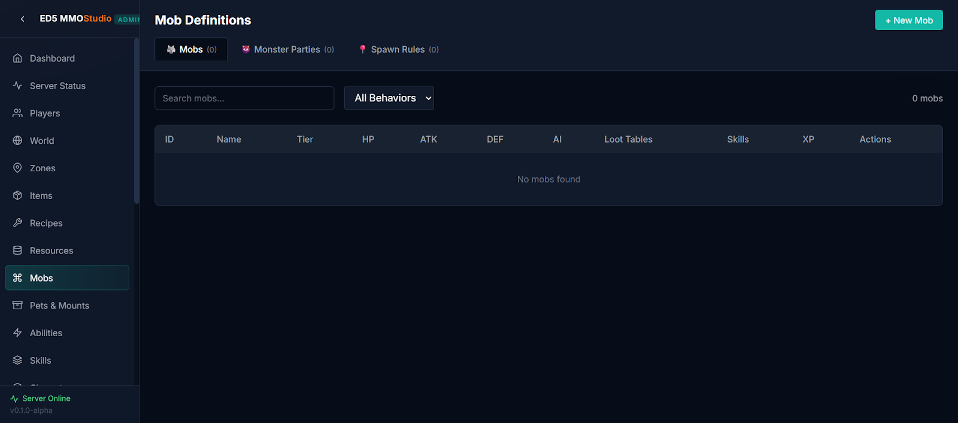Click the Items box icon

point(17,195)
